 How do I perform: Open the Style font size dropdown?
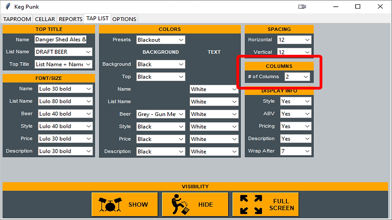click(65, 126)
